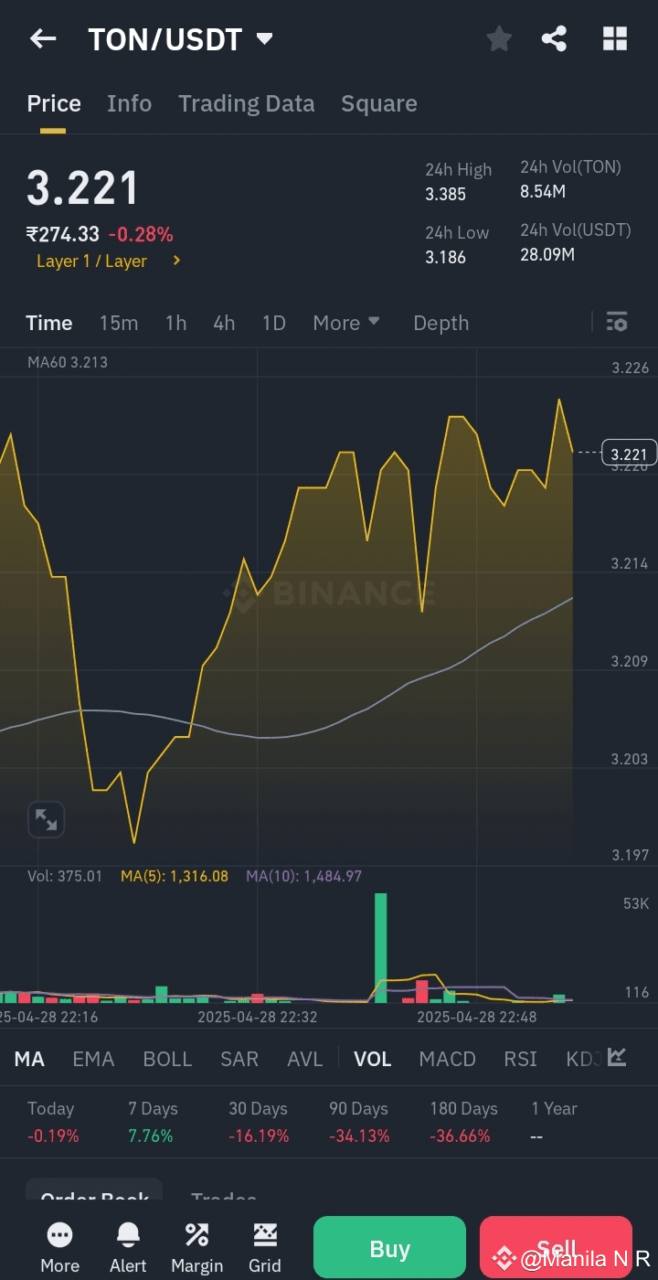This screenshot has width=658, height=1280.
Task: Select the 15m chart interval
Action: 119,323
